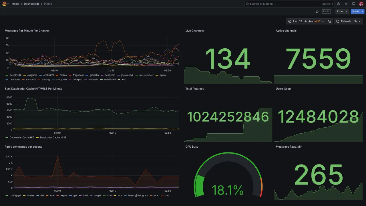
Task: Expand the Share button arrow dropdown
Action: pyautogui.click(x=363, y=11)
